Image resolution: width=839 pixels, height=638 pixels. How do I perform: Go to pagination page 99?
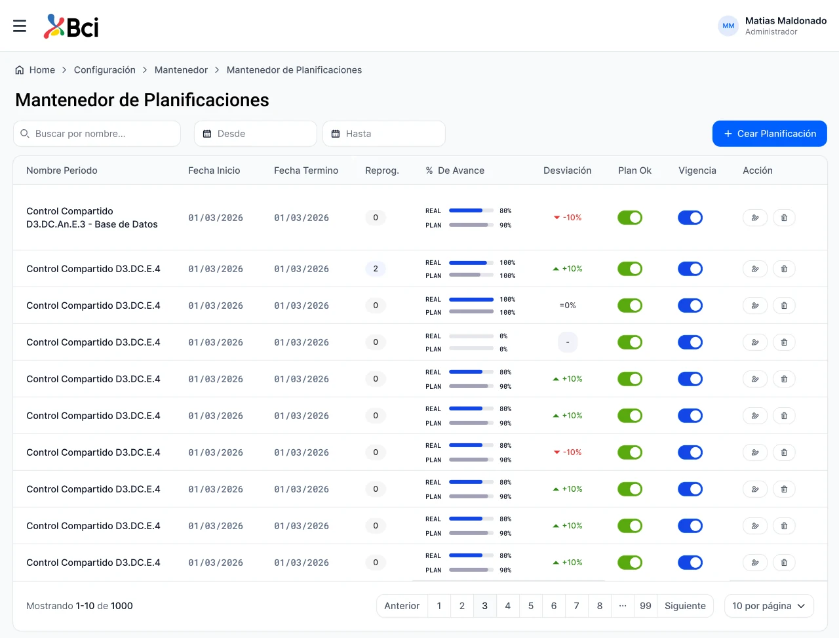(x=646, y=606)
